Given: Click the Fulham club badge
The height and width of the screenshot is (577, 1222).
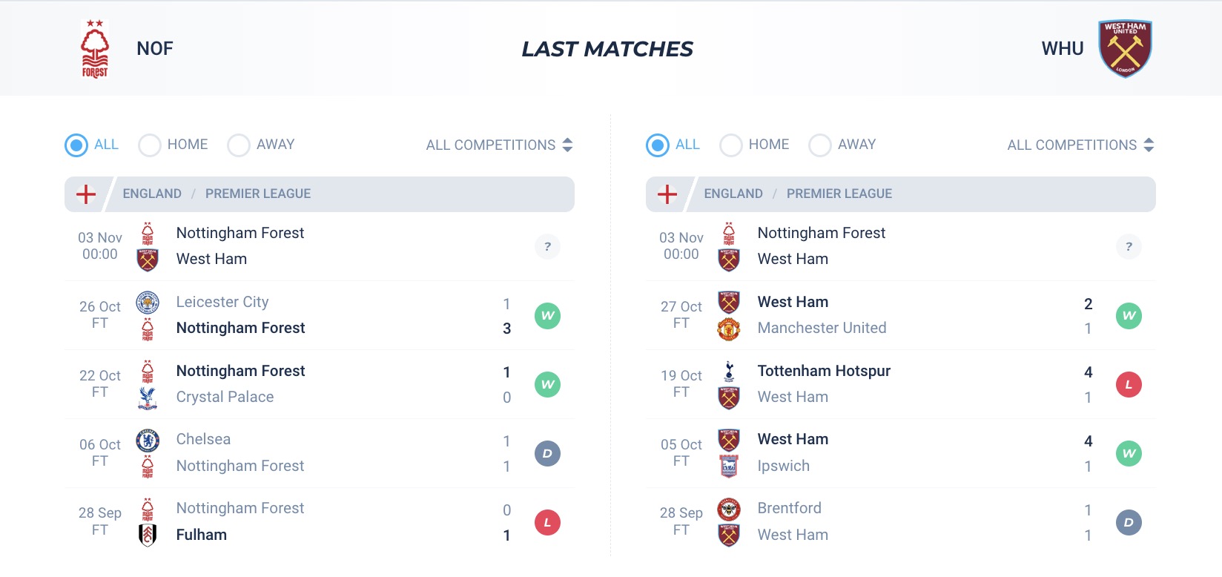Looking at the screenshot, I should (x=148, y=535).
